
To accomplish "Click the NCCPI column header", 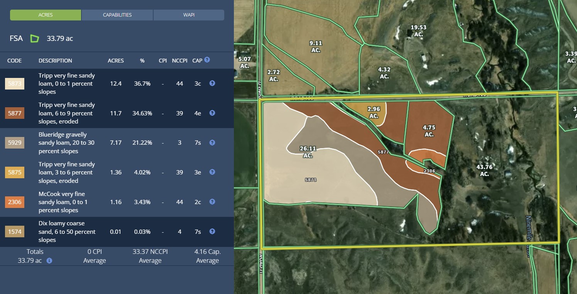I will click(x=179, y=61).
